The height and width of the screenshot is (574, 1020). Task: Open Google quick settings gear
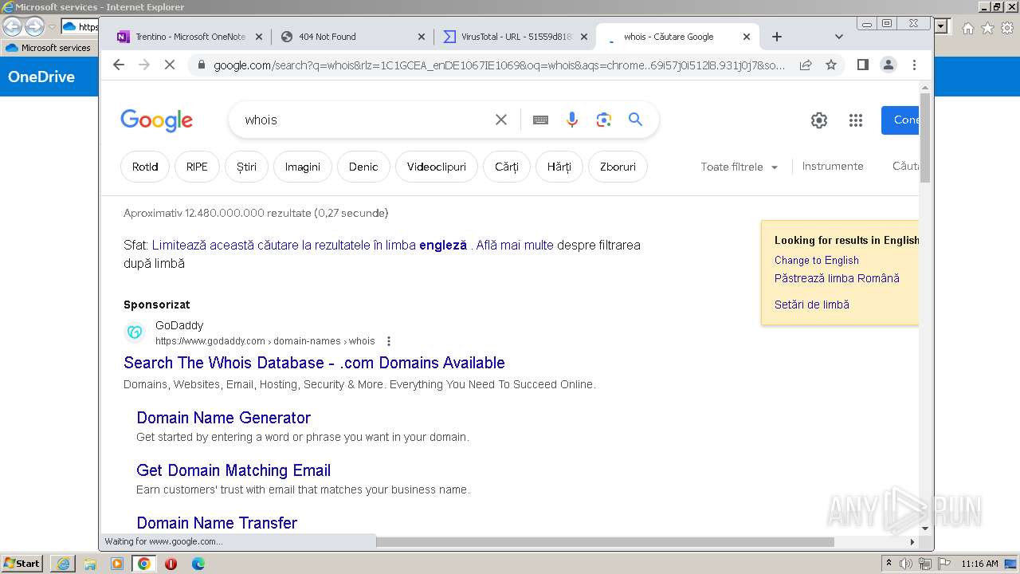coord(819,120)
